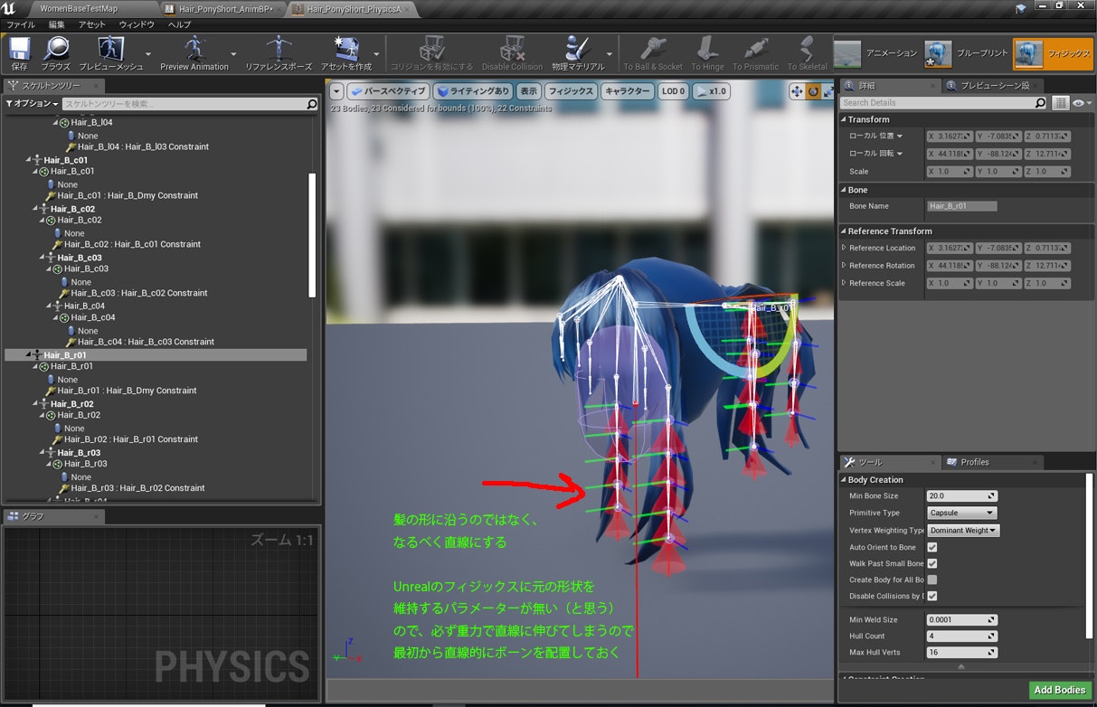Open the アセット (Asset) menu

pyautogui.click(x=91, y=24)
